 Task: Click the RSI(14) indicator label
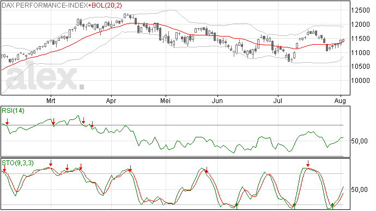click(13, 111)
